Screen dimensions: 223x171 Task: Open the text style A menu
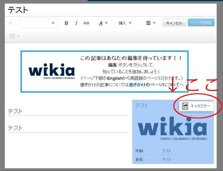click(x=103, y=23)
